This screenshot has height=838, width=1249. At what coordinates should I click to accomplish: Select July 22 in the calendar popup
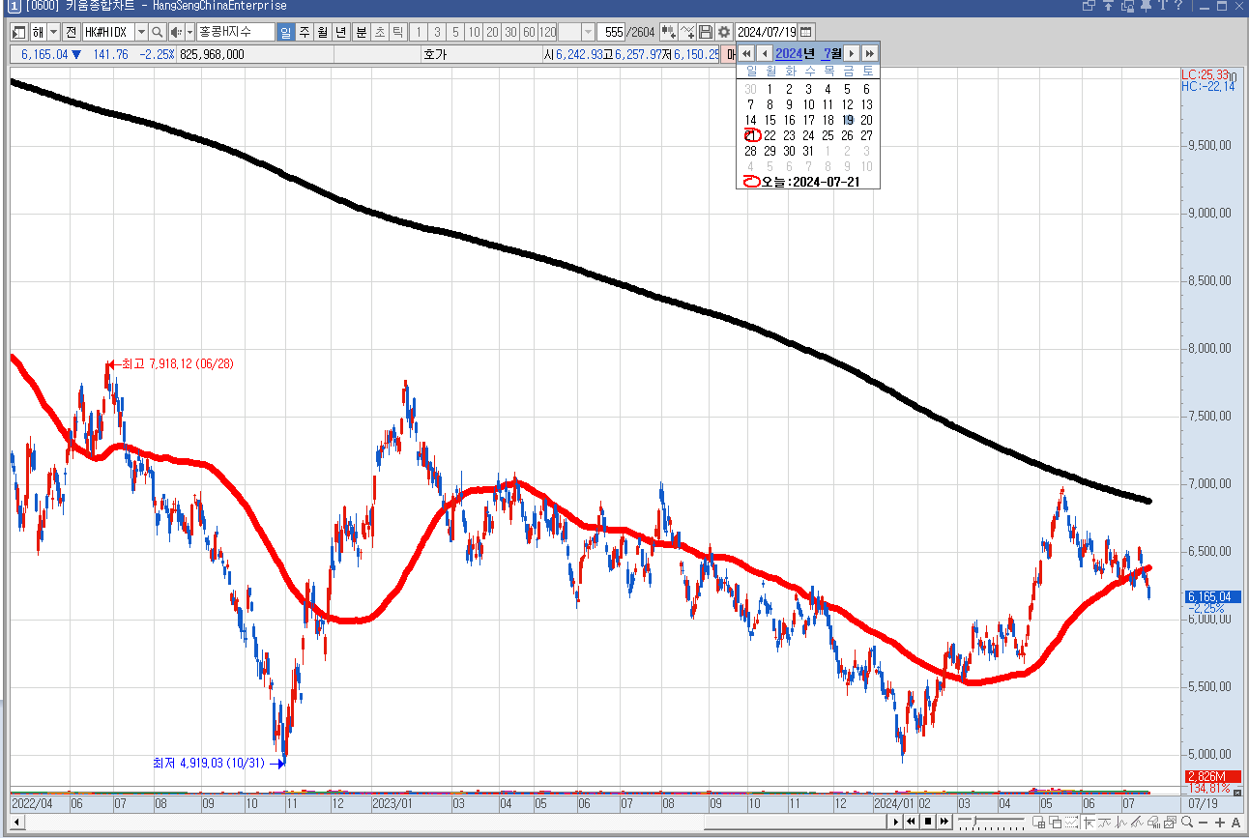770,135
